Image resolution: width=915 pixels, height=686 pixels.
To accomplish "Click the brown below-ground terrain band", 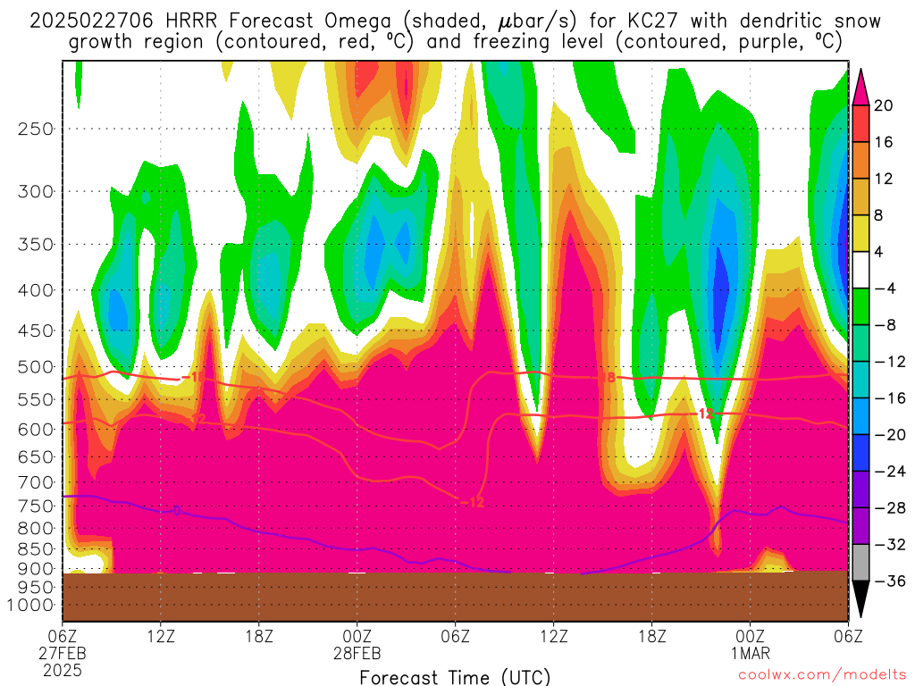I will [455, 597].
